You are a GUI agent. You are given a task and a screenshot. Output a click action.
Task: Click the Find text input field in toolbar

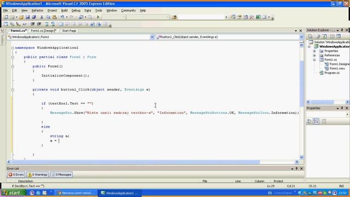(x=201, y=17)
